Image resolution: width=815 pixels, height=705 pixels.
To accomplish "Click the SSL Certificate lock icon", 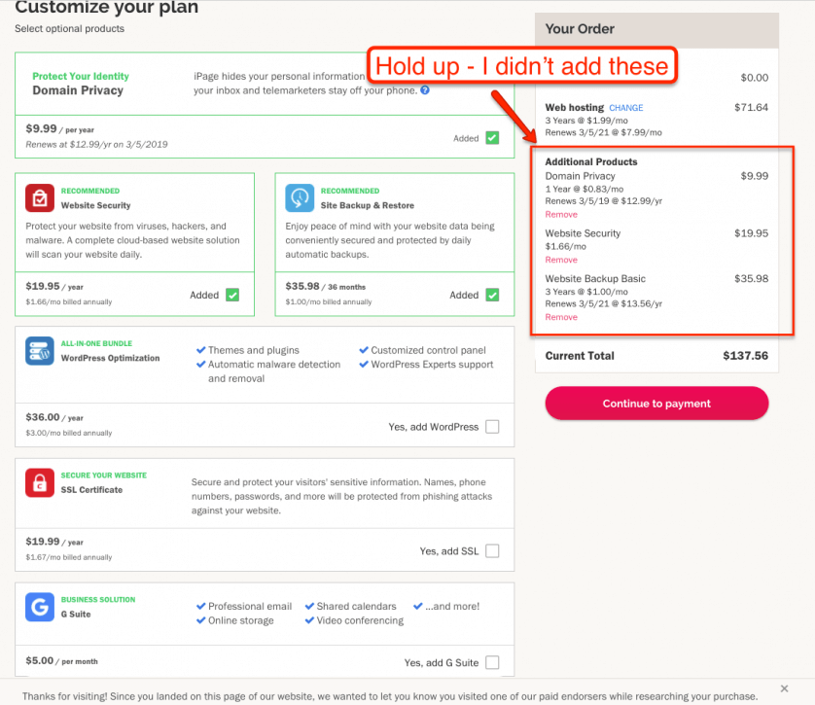I will [40, 482].
